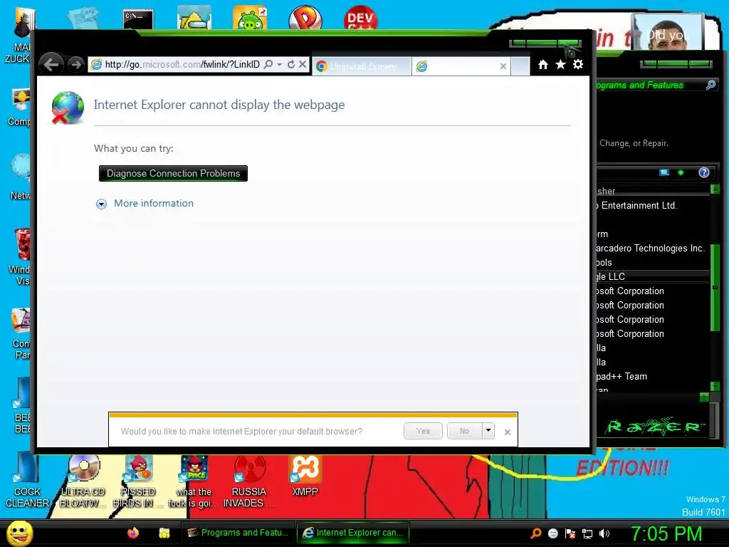
Task: Open the command prompt desktop icon
Action: [x=138, y=19]
